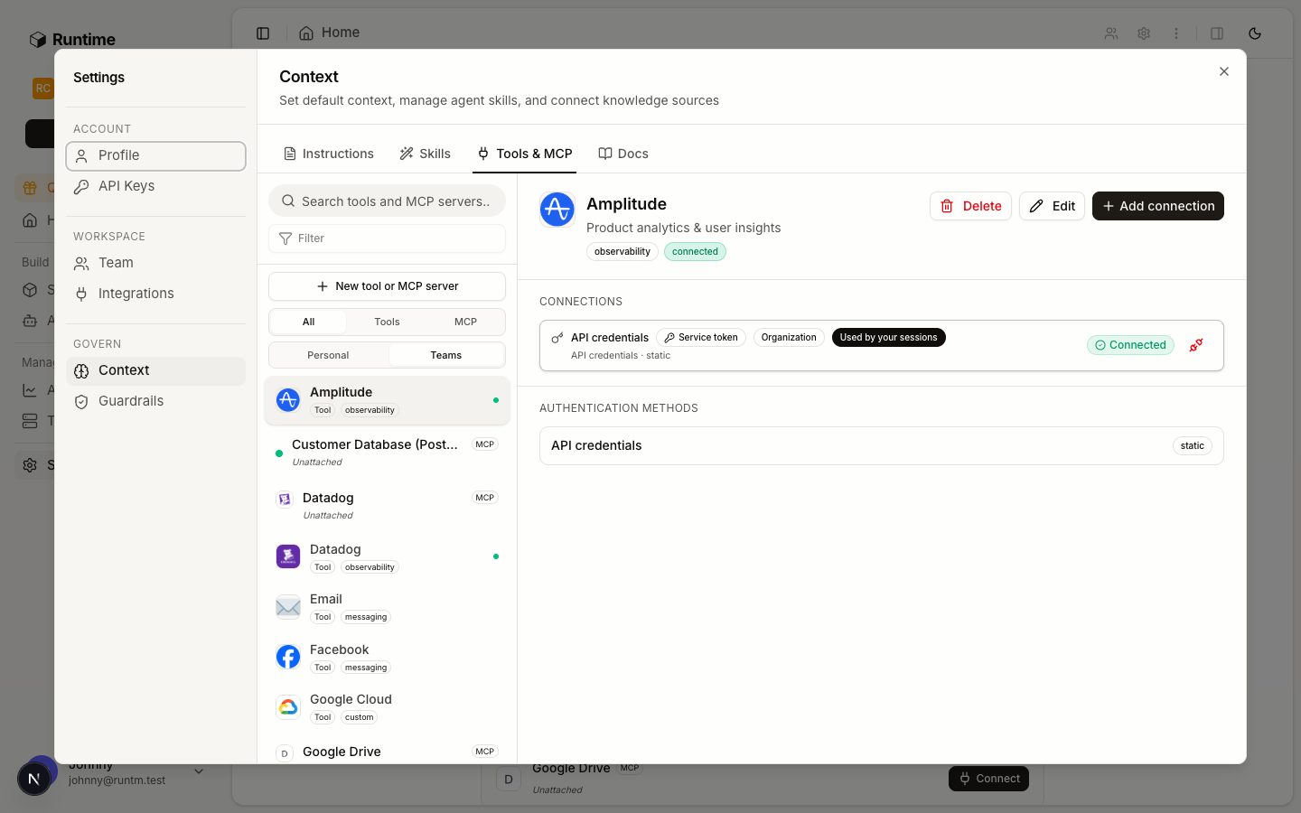Viewport: 1301px width, 813px height.
Task: Click the Amplitude logo in the detail header
Action: coord(557,210)
